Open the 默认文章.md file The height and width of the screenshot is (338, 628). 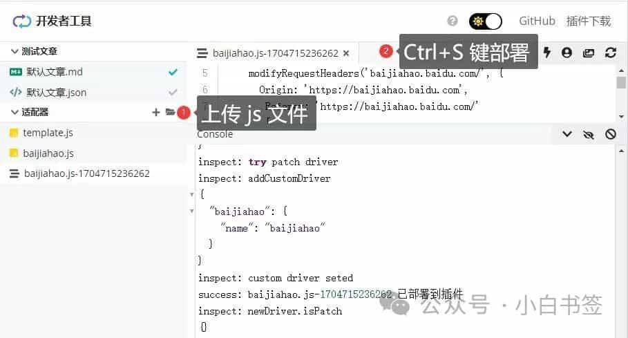point(55,72)
